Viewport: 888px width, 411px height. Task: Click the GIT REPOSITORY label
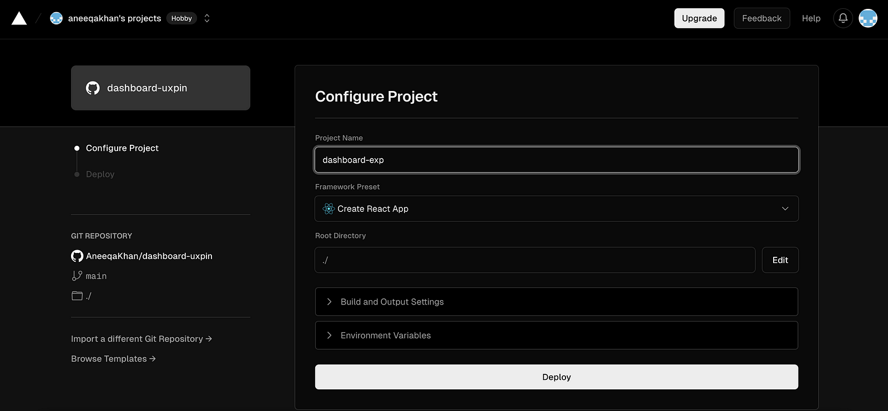click(102, 236)
